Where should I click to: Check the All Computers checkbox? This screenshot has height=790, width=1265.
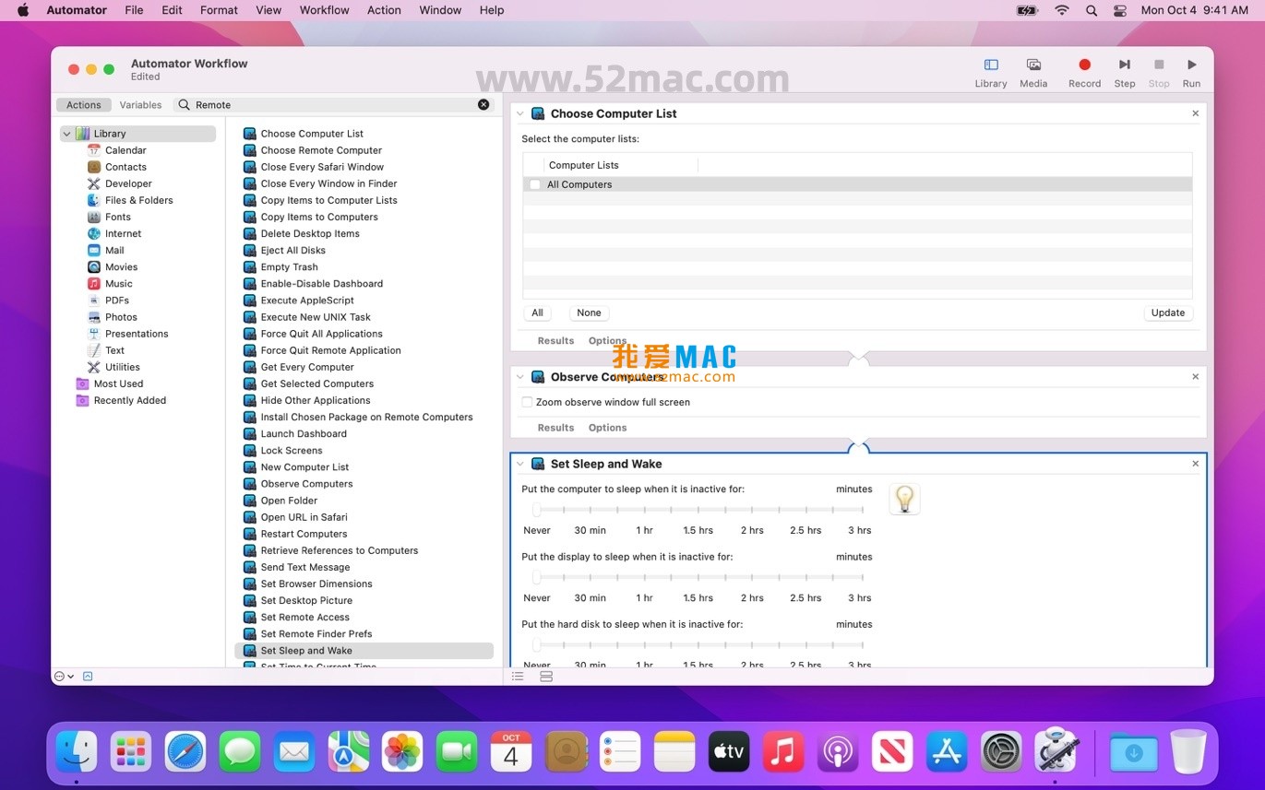534,184
